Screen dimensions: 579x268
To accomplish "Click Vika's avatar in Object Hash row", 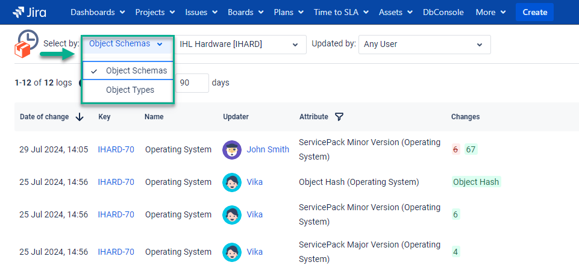I will 232,182.
